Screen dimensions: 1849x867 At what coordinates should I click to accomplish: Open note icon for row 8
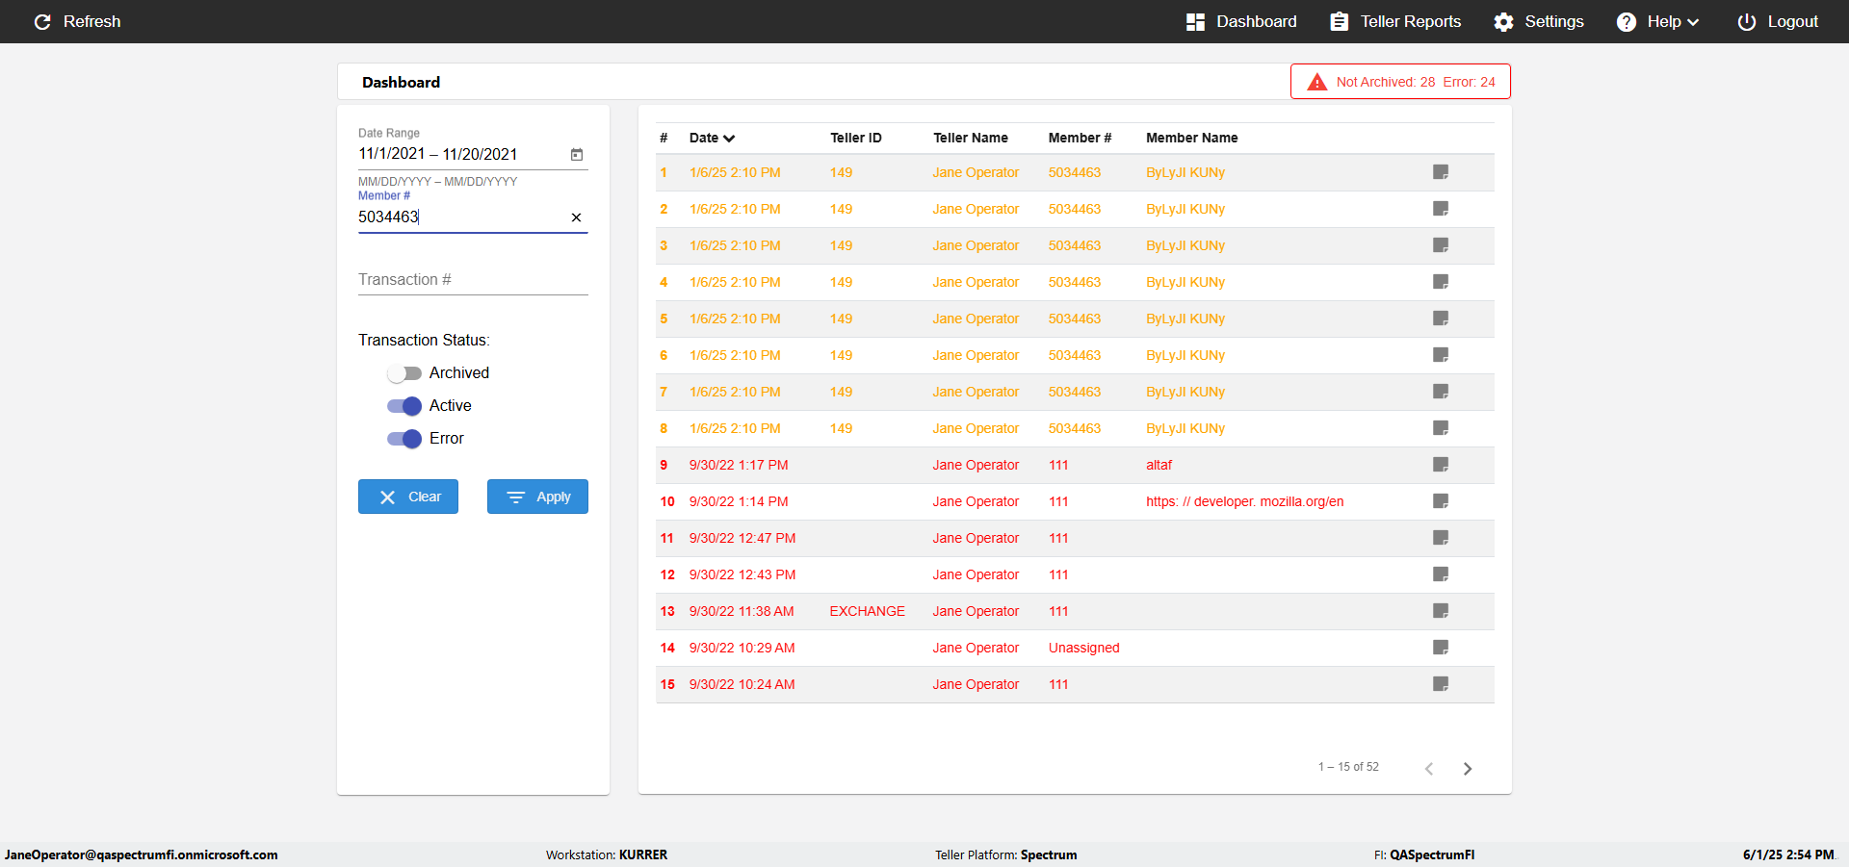point(1441,428)
